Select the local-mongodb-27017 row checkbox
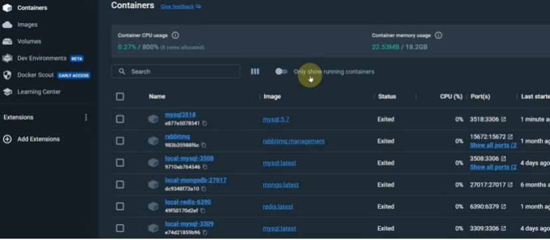The width and height of the screenshot is (550, 240). [x=120, y=185]
